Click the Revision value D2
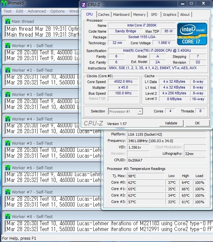Viewport: 213px width, 242px height. 198,62
